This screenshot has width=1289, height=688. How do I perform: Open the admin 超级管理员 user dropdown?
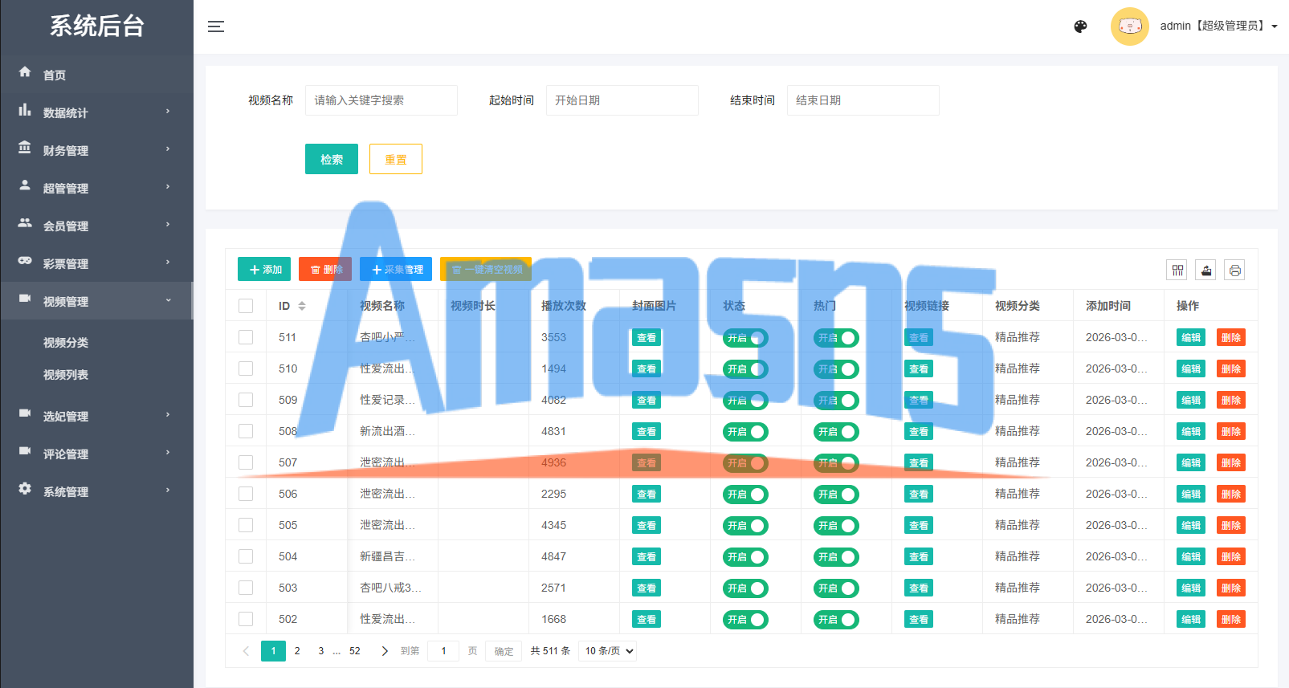(1219, 26)
